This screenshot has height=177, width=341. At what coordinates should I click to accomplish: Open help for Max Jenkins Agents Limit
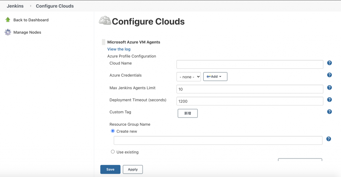(329, 88)
